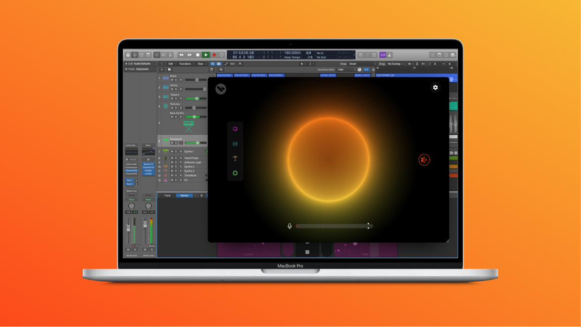Open the Editors scissors icon
Image resolution: width=581 pixels, height=327 pixels.
170,54
